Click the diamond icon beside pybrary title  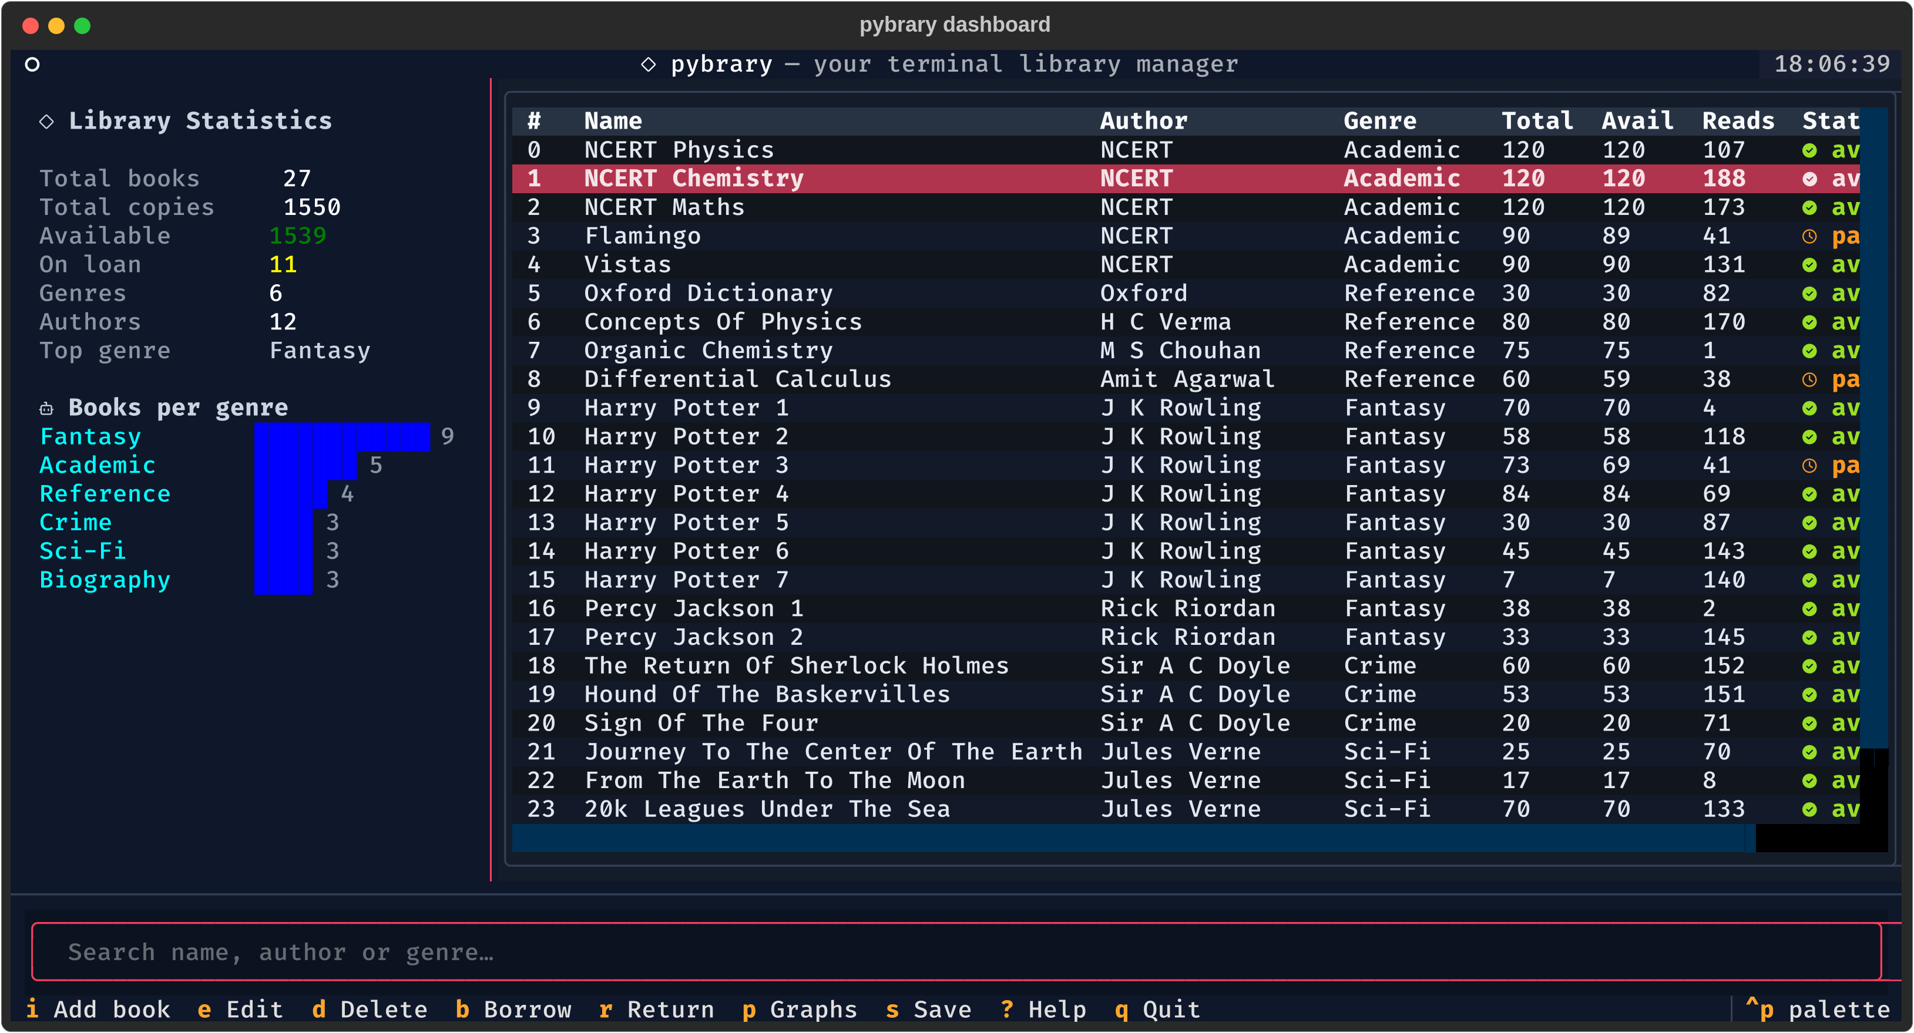pyautogui.click(x=648, y=65)
